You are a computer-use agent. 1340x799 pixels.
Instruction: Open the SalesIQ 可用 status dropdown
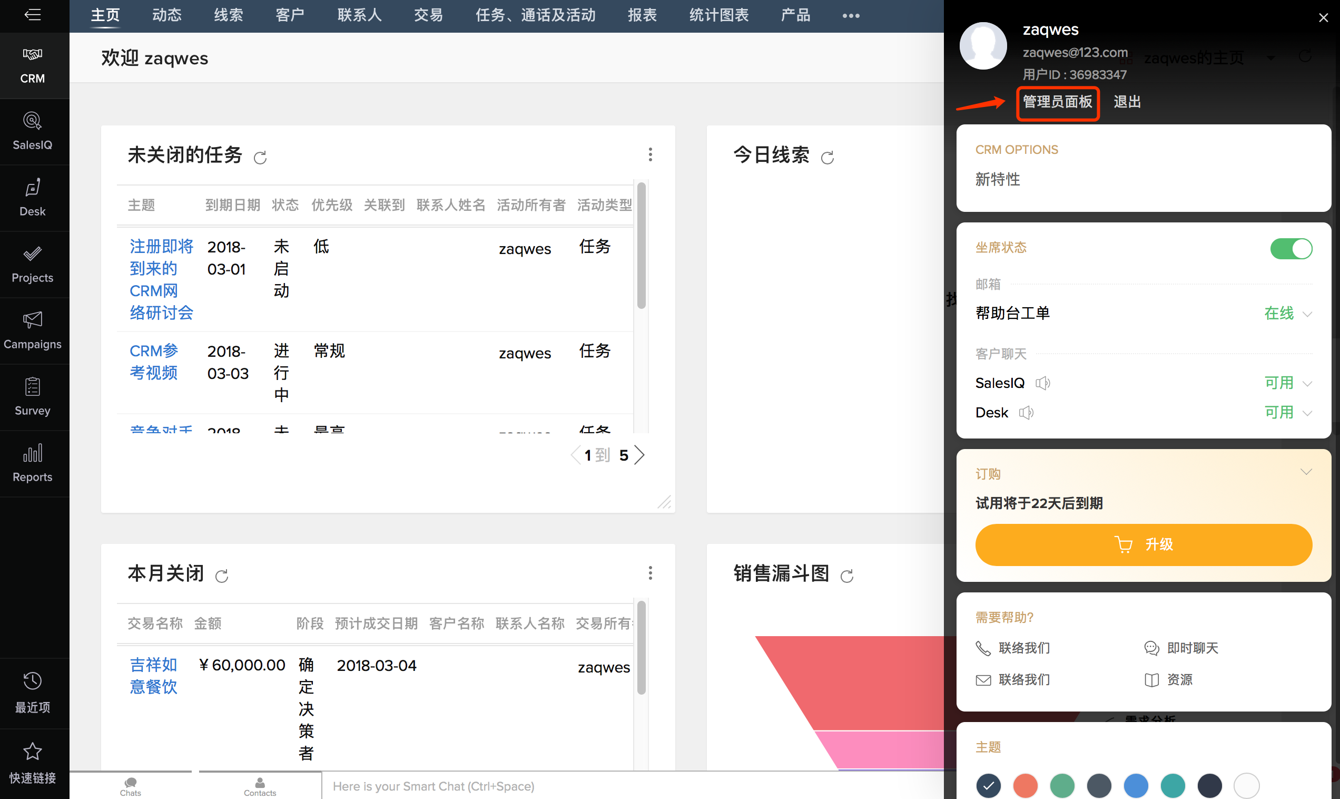(1288, 383)
